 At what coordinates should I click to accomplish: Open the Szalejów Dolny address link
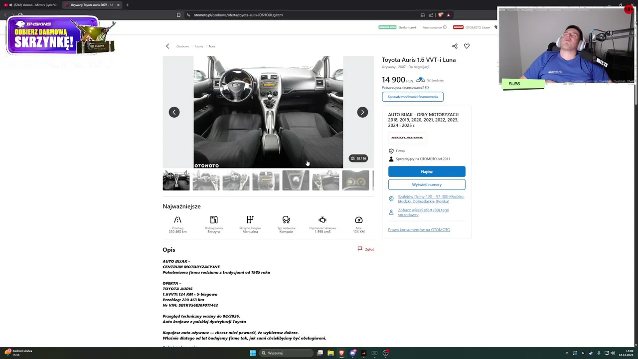[x=431, y=199]
